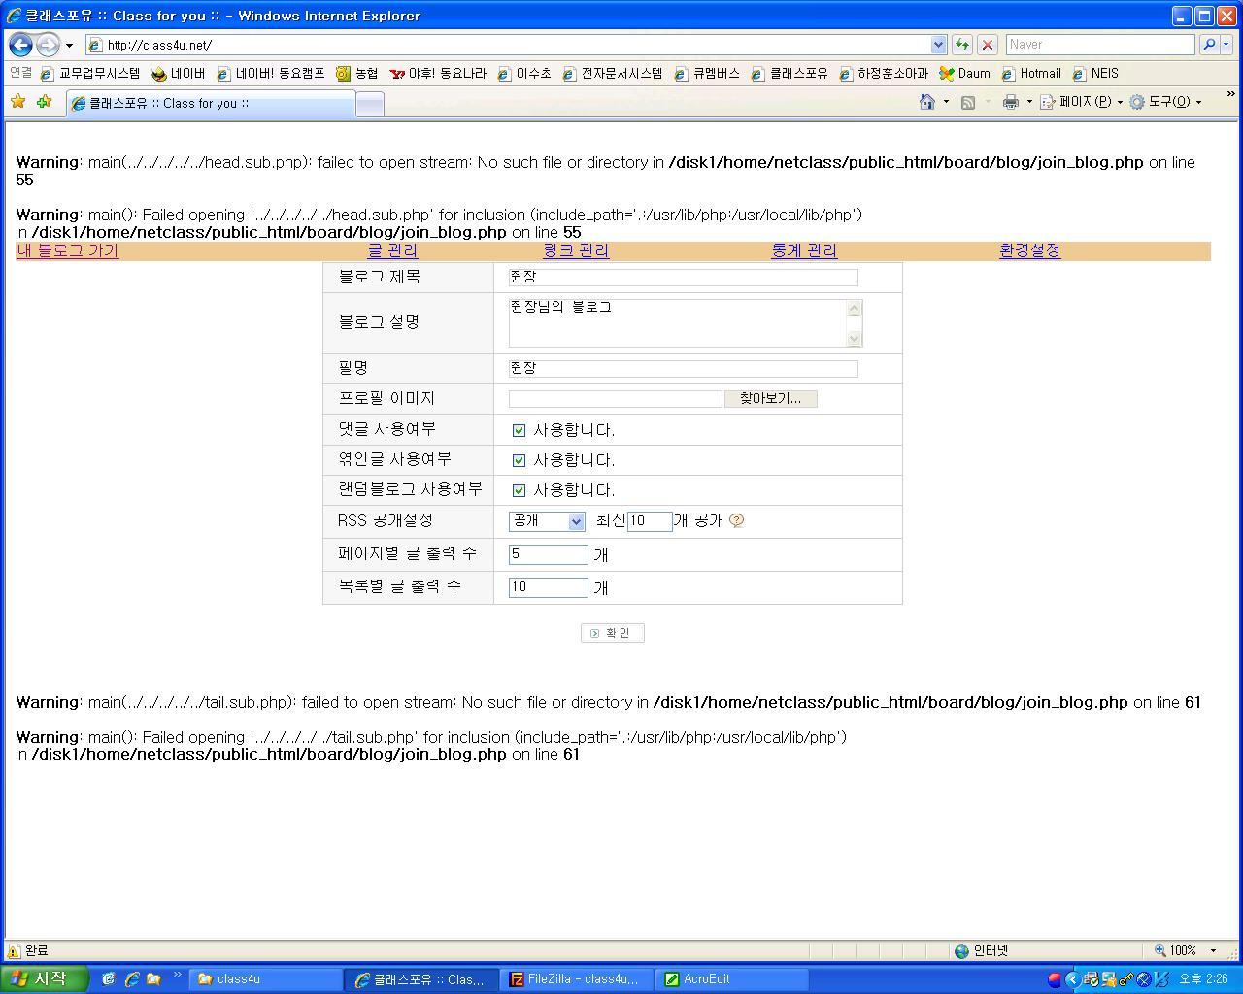Click the 블로그 제목 text field
Viewport: 1243px width, 994px height.
683,278
